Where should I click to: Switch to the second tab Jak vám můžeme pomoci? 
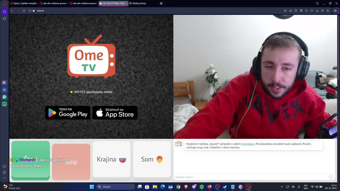54,3
